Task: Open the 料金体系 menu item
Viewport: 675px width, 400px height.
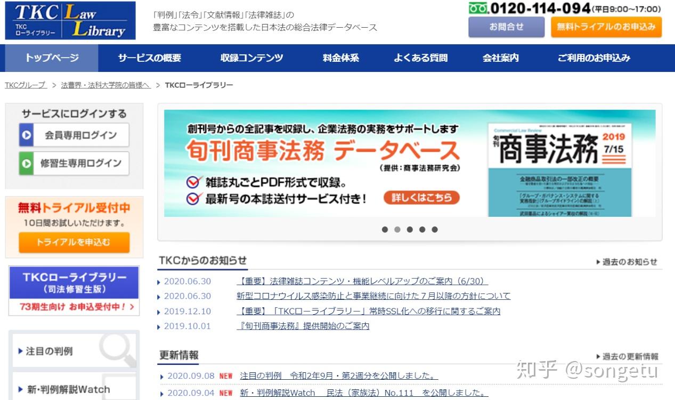Action: pyautogui.click(x=340, y=58)
